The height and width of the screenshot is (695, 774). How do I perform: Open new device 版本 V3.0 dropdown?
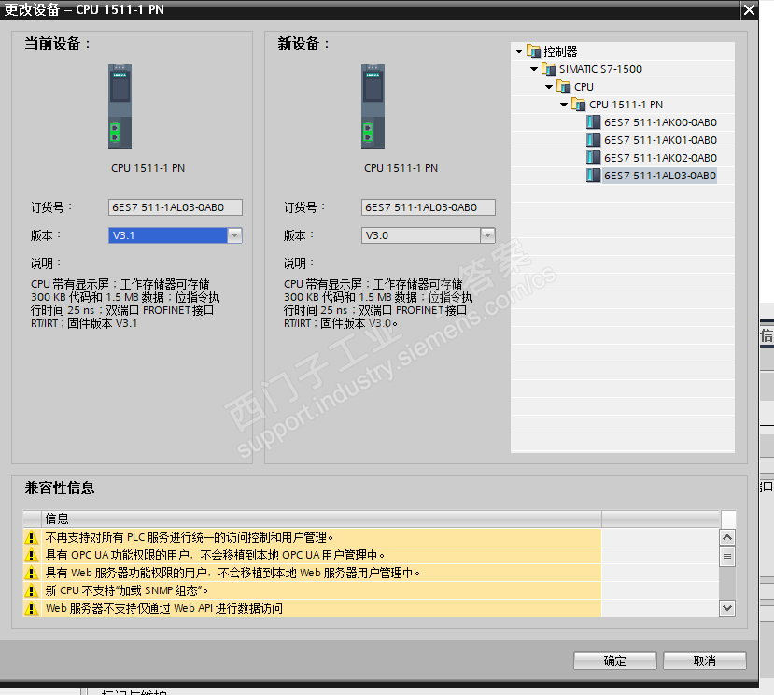(x=487, y=235)
